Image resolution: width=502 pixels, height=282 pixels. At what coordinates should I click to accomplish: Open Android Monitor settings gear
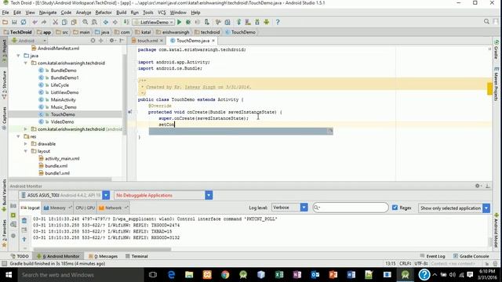478,186
